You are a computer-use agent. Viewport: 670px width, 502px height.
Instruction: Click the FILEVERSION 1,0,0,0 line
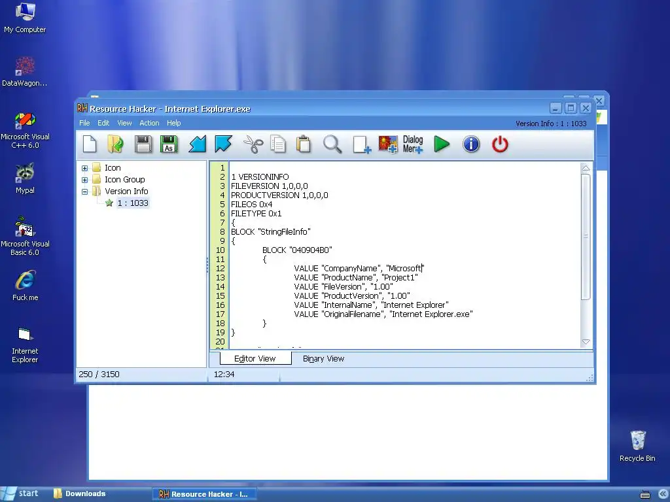pyautogui.click(x=269, y=186)
